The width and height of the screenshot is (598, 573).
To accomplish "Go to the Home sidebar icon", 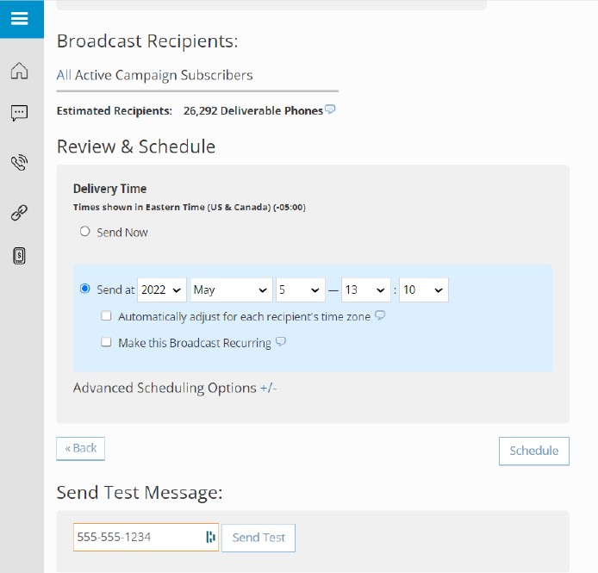I will pos(19,72).
